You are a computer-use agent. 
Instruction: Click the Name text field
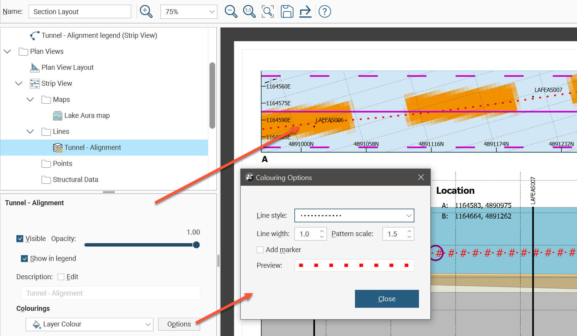click(80, 12)
